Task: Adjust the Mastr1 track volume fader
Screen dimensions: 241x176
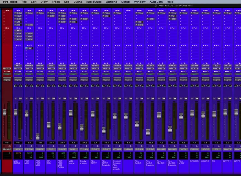Action: (5, 112)
